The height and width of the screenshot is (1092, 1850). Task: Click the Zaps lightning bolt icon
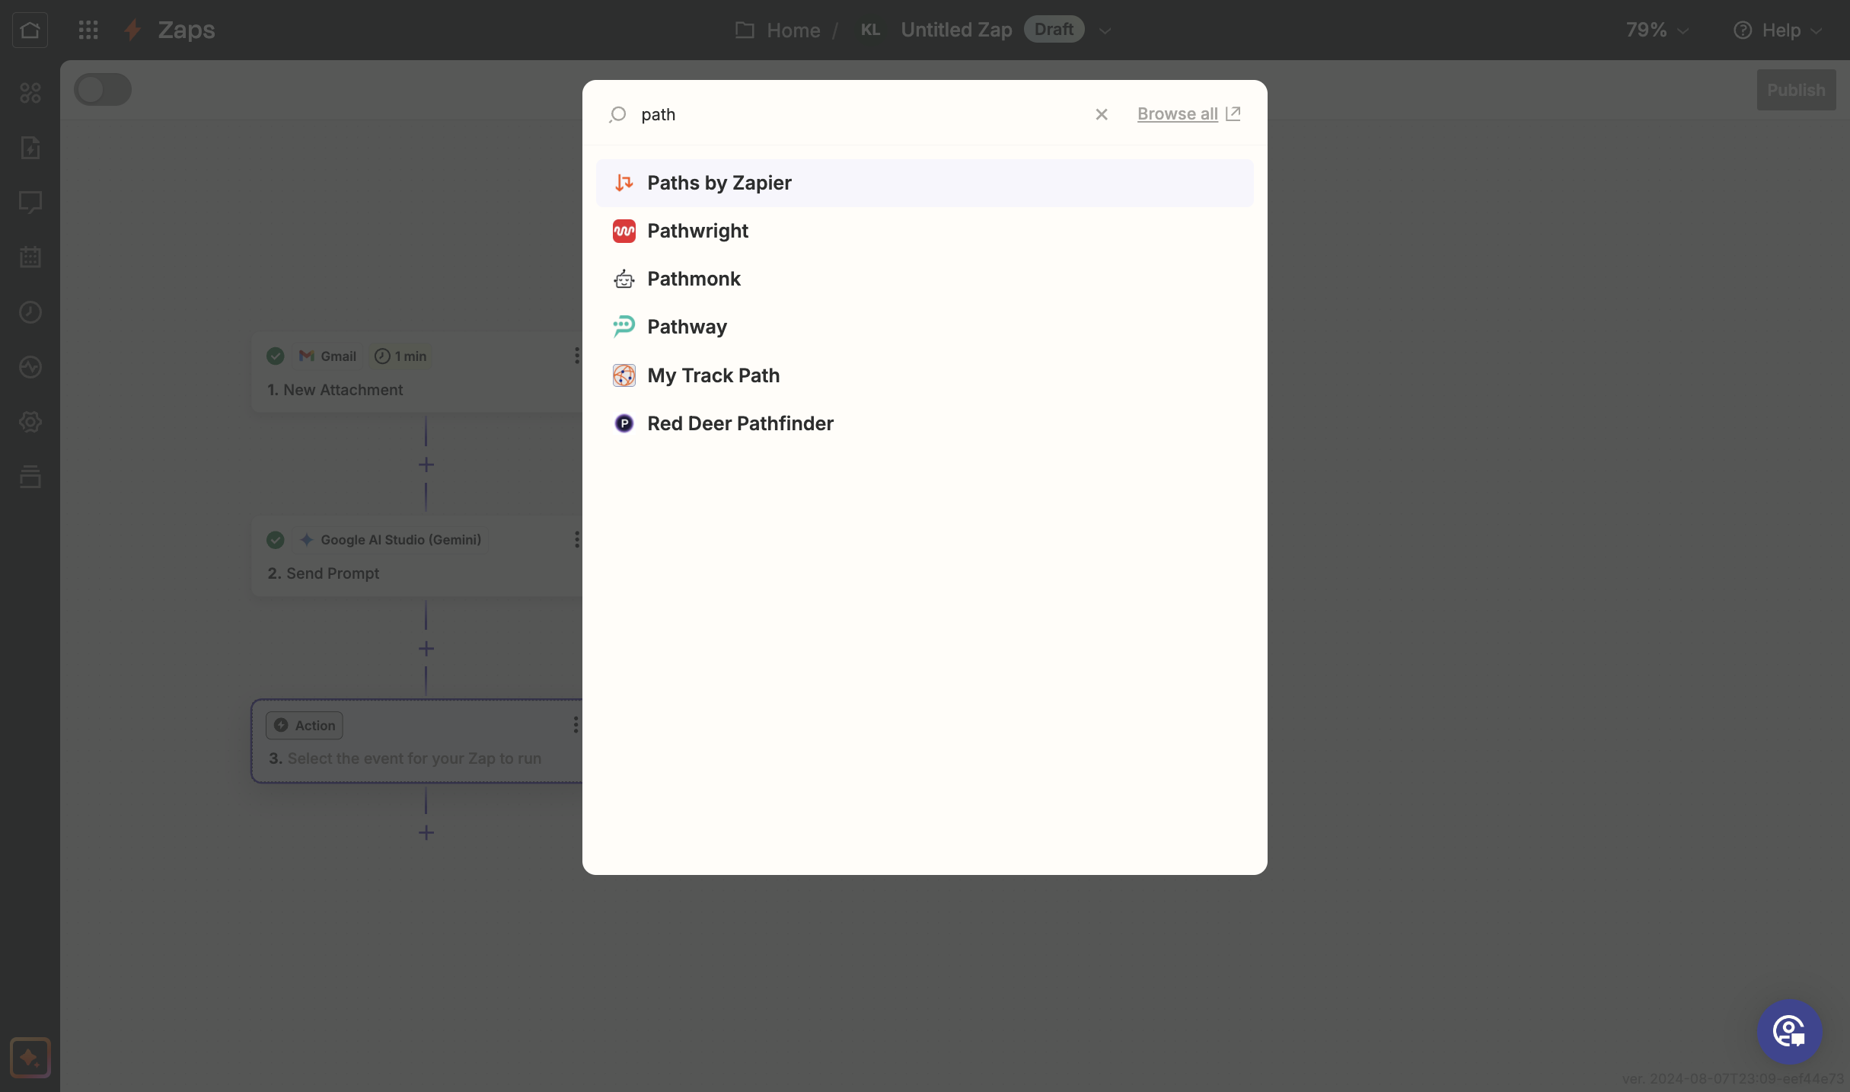(133, 30)
